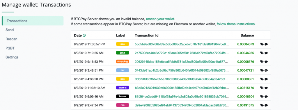This screenshot has height=110, width=298.
Task: Open wallet Settings in sidebar
Action: pyautogui.click(x=12, y=57)
